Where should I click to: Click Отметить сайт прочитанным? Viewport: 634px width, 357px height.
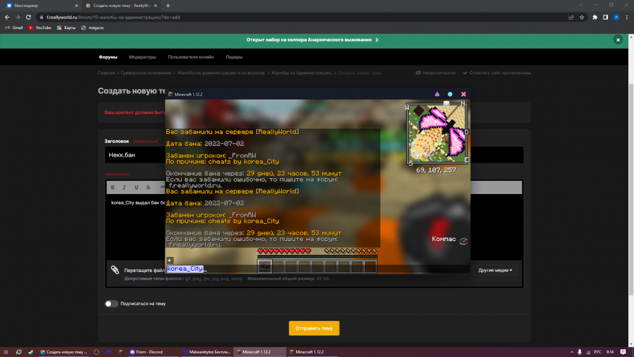(x=496, y=73)
